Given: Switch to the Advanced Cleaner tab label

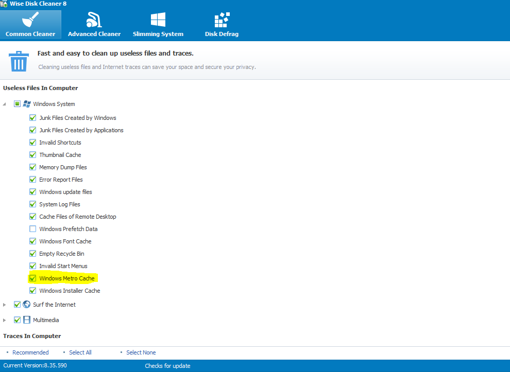Looking at the screenshot, I should (x=94, y=34).
